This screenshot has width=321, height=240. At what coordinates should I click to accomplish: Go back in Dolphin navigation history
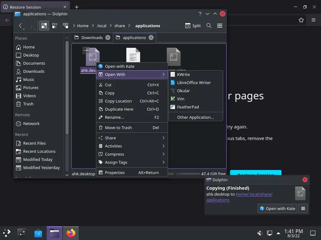(x=20, y=26)
